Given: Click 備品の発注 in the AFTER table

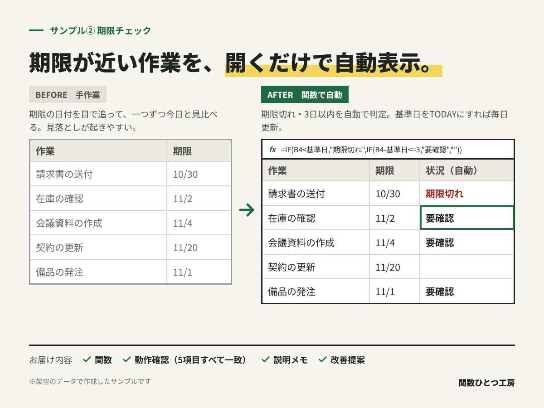Looking at the screenshot, I should coord(292,291).
